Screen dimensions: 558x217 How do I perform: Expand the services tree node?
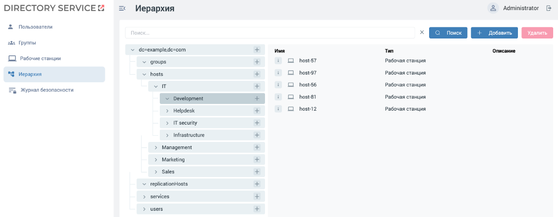point(144,197)
